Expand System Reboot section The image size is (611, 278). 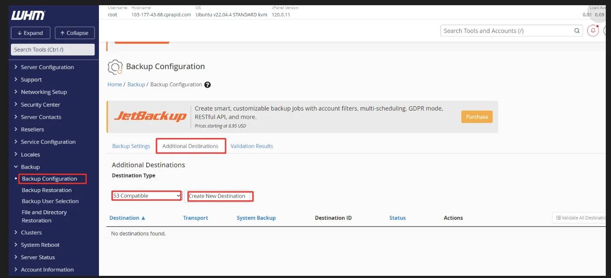40,245
